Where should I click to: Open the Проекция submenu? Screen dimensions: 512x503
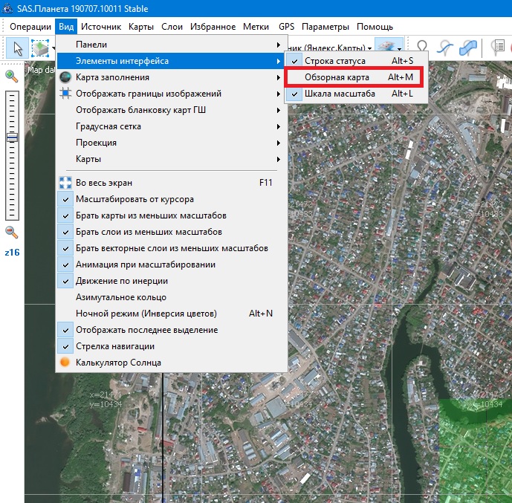[96, 143]
